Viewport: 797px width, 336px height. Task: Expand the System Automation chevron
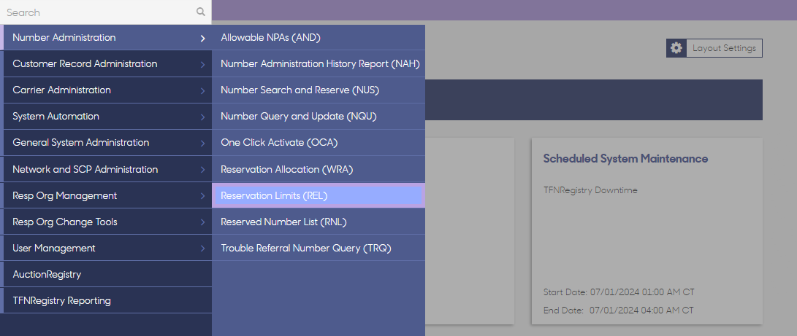point(202,117)
